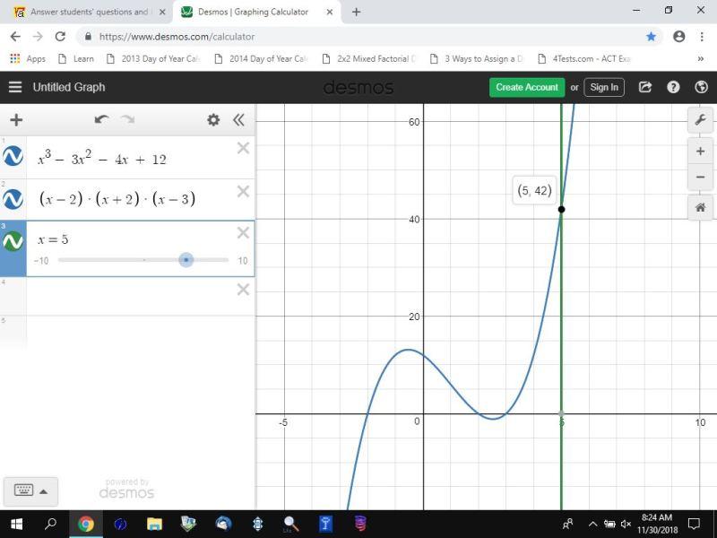Open the Windows Start menu
The height and width of the screenshot is (538, 717).
(x=16, y=524)
